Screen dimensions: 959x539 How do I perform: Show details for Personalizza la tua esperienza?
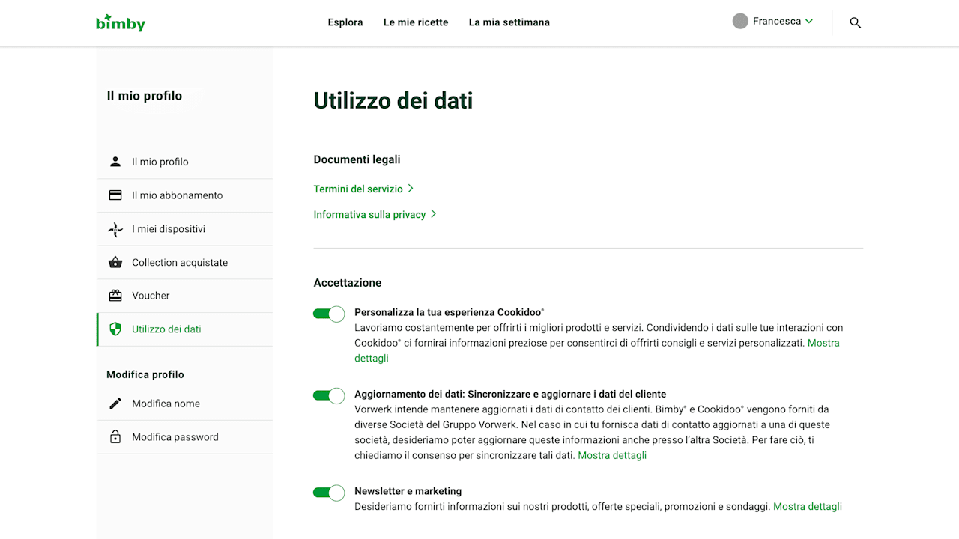pos(823,343)
